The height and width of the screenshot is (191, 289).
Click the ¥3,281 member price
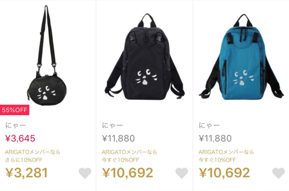(27, 173)
